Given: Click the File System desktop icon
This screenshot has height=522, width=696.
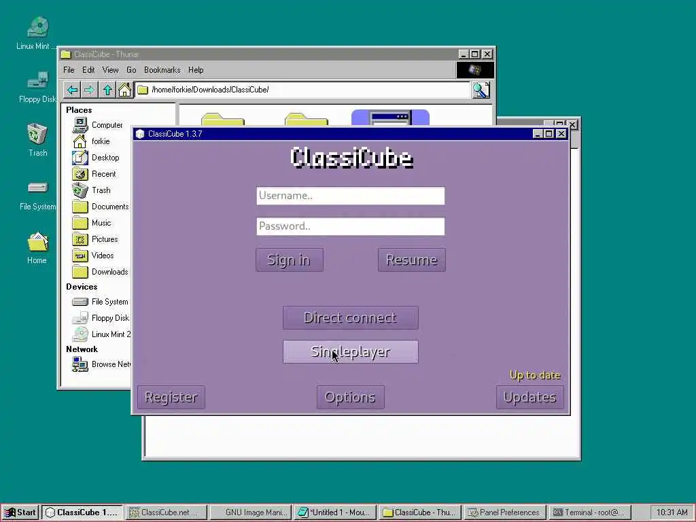Looking at the screenshot, I should point(37,194).
